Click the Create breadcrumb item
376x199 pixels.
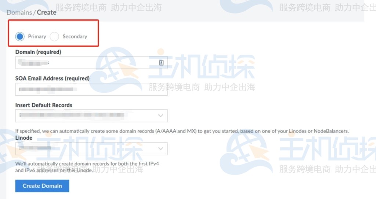tap(47, 12)
